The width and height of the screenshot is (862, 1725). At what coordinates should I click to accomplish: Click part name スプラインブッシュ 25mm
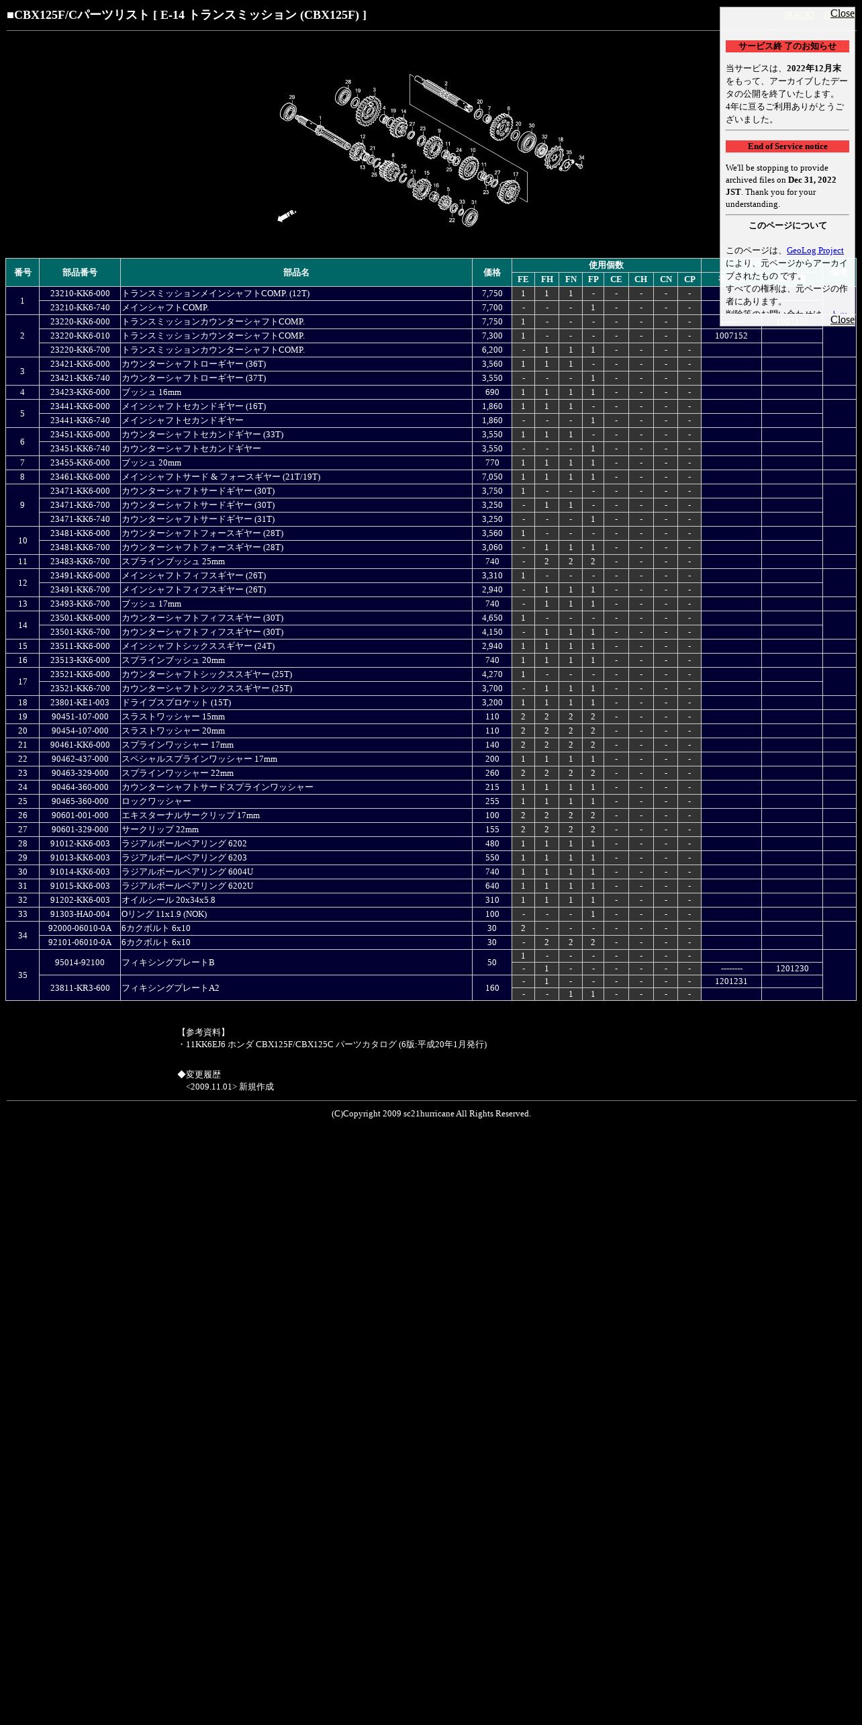[173, 562]
